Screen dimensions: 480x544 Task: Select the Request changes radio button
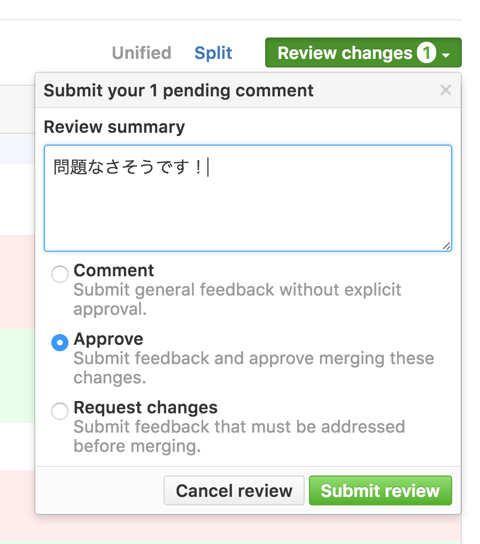click(x=60, y=411)
